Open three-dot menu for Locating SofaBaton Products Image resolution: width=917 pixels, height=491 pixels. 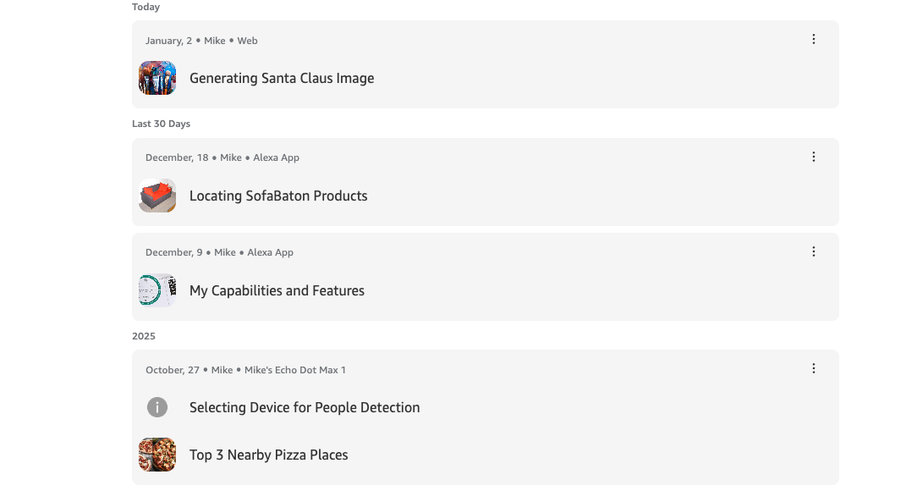(814, 157)
